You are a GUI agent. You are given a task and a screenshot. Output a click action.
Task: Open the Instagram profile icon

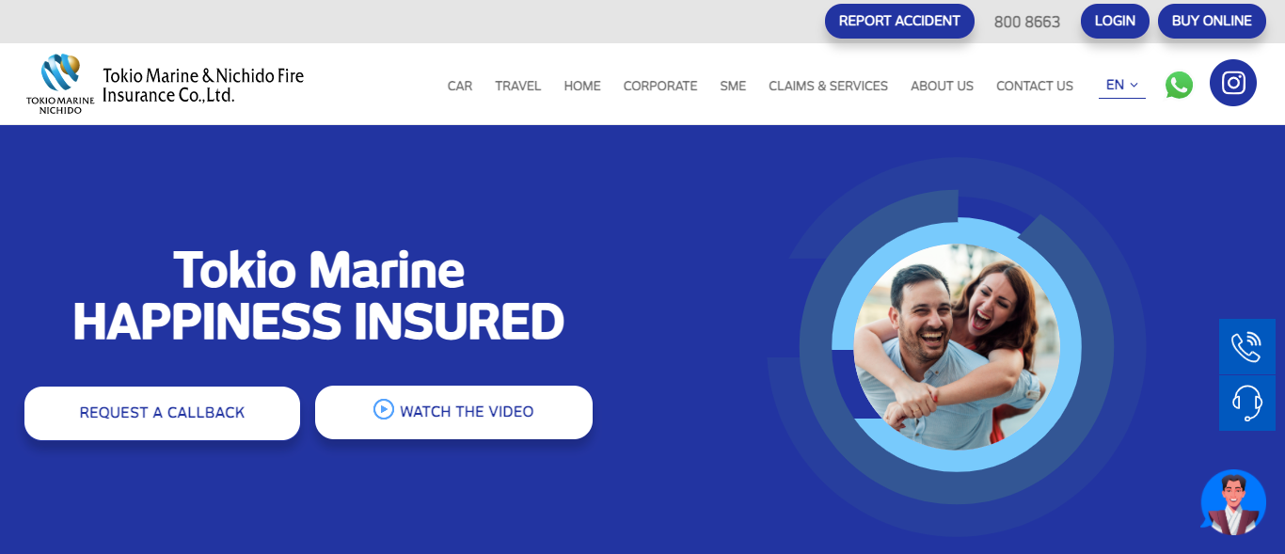click(1233, 83)
